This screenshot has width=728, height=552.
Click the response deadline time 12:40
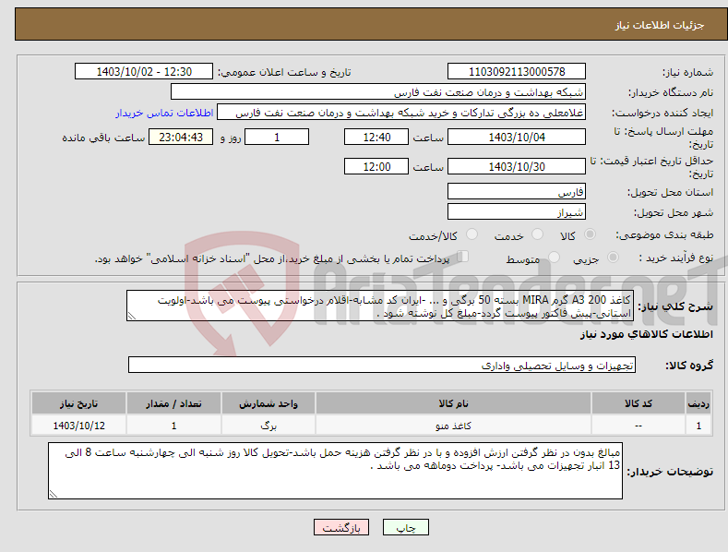376,137
